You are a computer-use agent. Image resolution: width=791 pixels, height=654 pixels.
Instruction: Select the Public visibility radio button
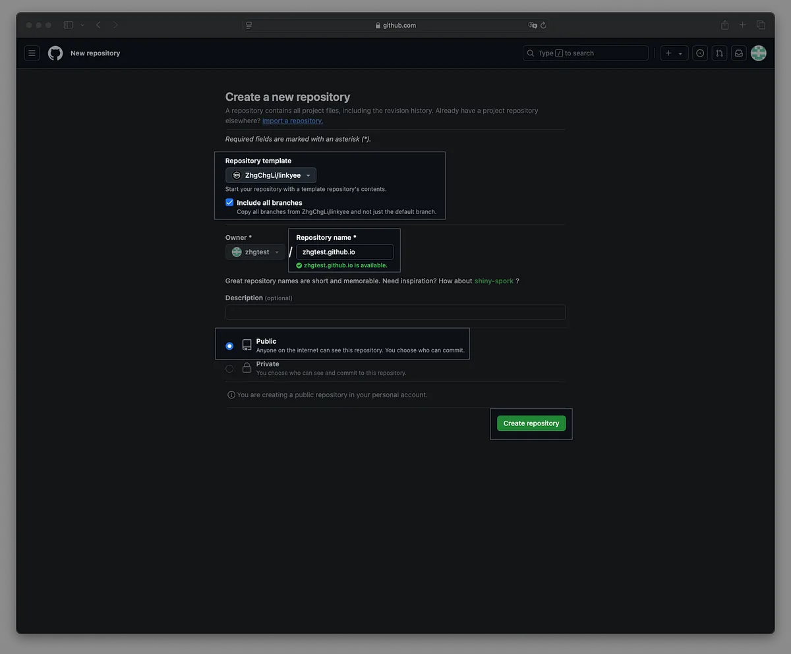[229, 346]
